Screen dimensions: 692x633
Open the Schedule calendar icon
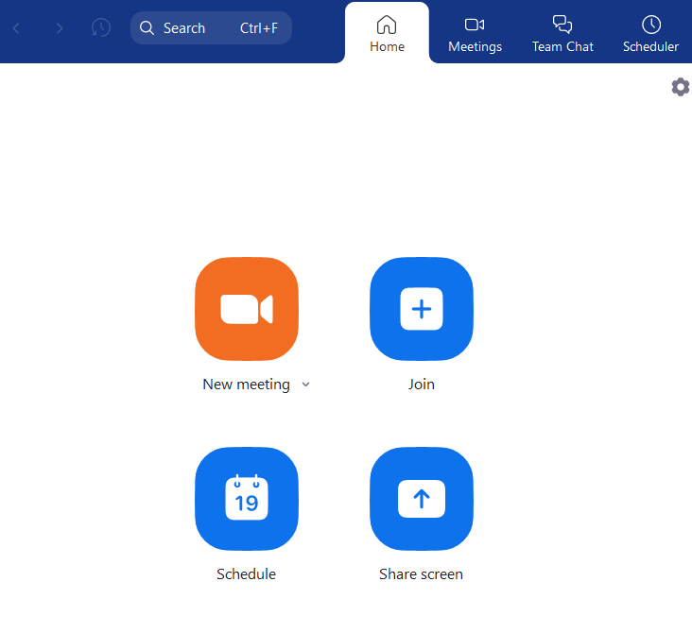pyautogui.click(x=247, y=499)
